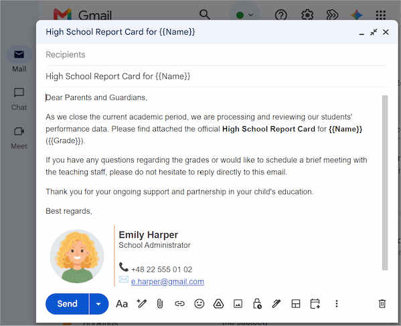Insert a photo into the email
This screenshot has height=326, width=401.
tap(238, 304)
